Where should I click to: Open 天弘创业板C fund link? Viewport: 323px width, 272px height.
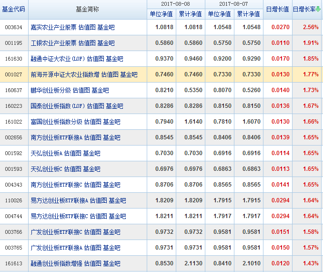pyautogui.click(x=46, y=169)
